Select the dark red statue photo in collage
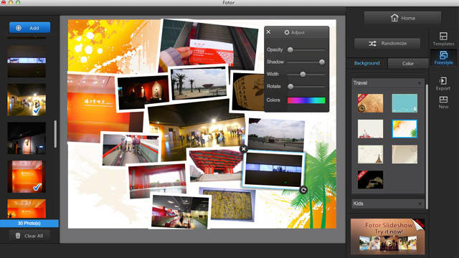Image resolution: width=459 pixels, height=258 pixels. coord(143,92)
